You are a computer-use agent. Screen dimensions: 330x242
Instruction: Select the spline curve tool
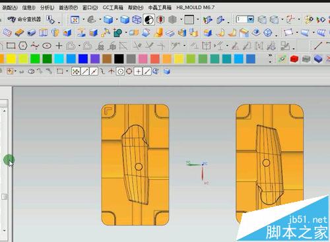(35, 45)
